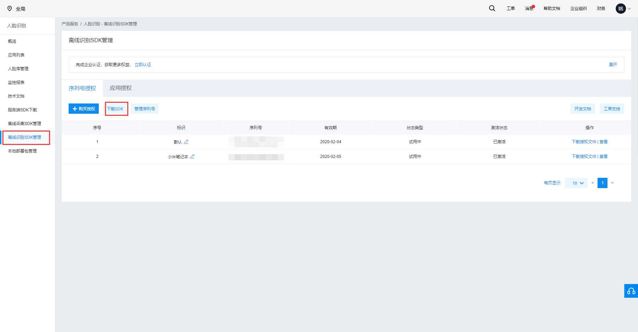Click the 管理序列号 button

[145, 109]
